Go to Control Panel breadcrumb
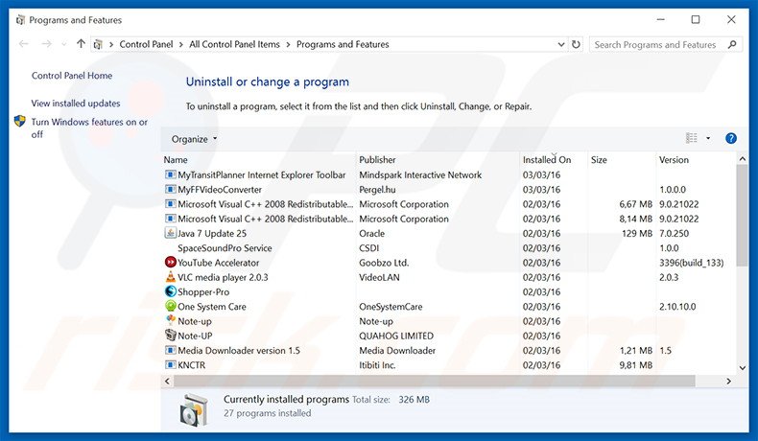758x441 pixels. (146, 44)
